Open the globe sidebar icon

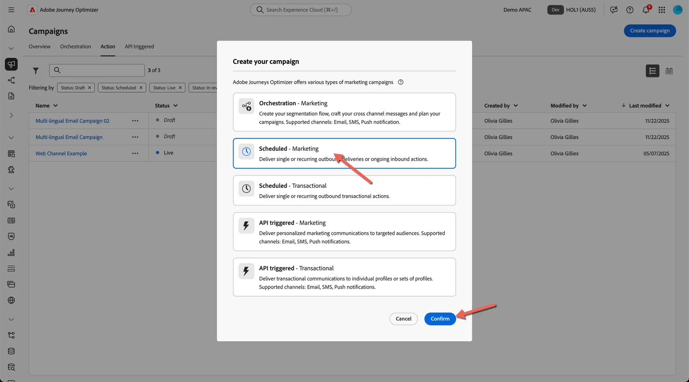point(11,300)
